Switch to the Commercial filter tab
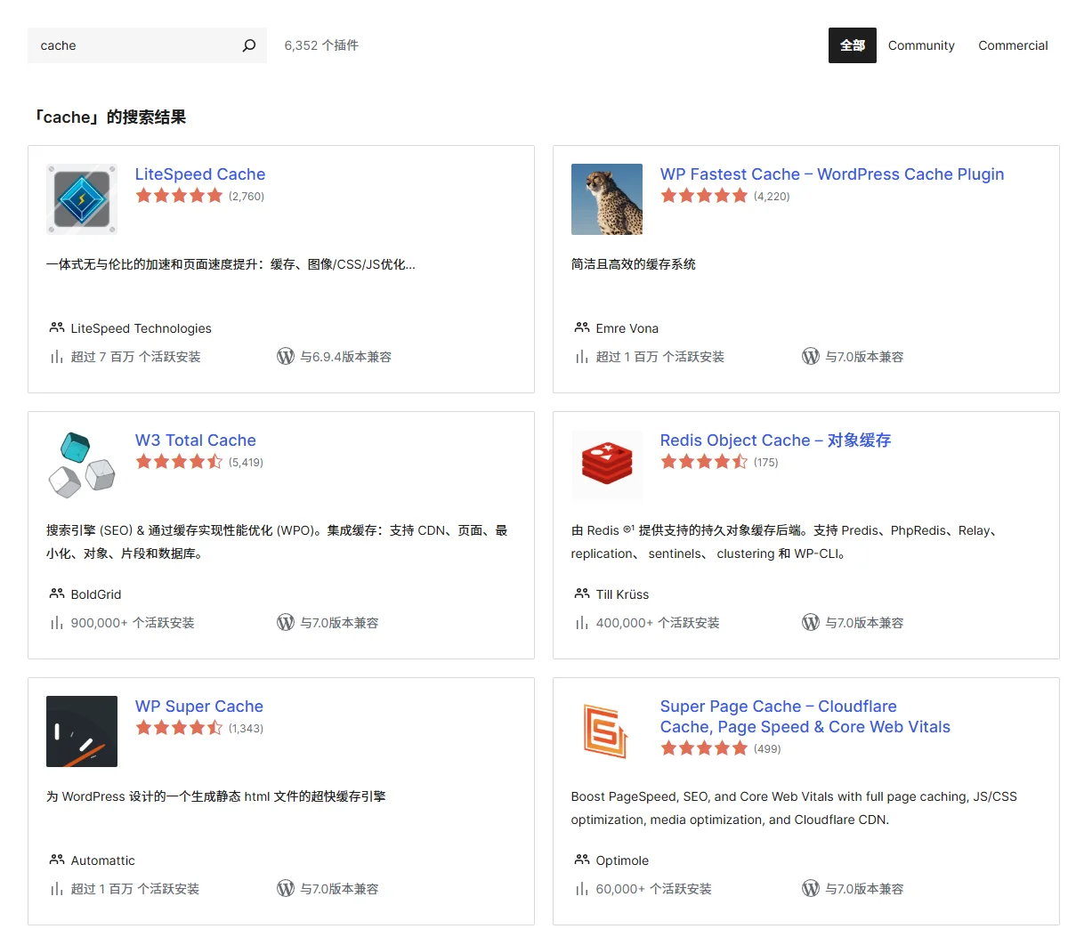This screenshot has width=1076, height=929. pyautogui.click(x=1013, y=45)
